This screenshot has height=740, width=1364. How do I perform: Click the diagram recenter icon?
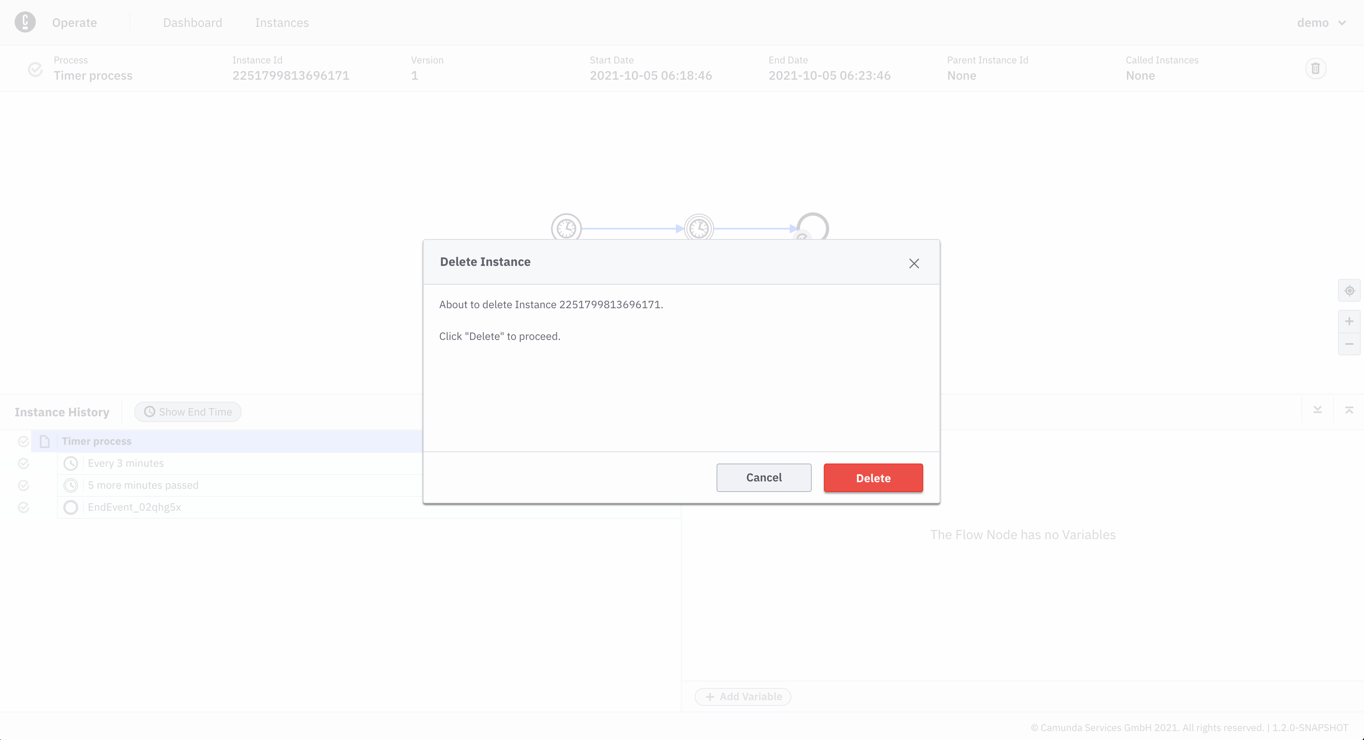[x=1349, y=291]
